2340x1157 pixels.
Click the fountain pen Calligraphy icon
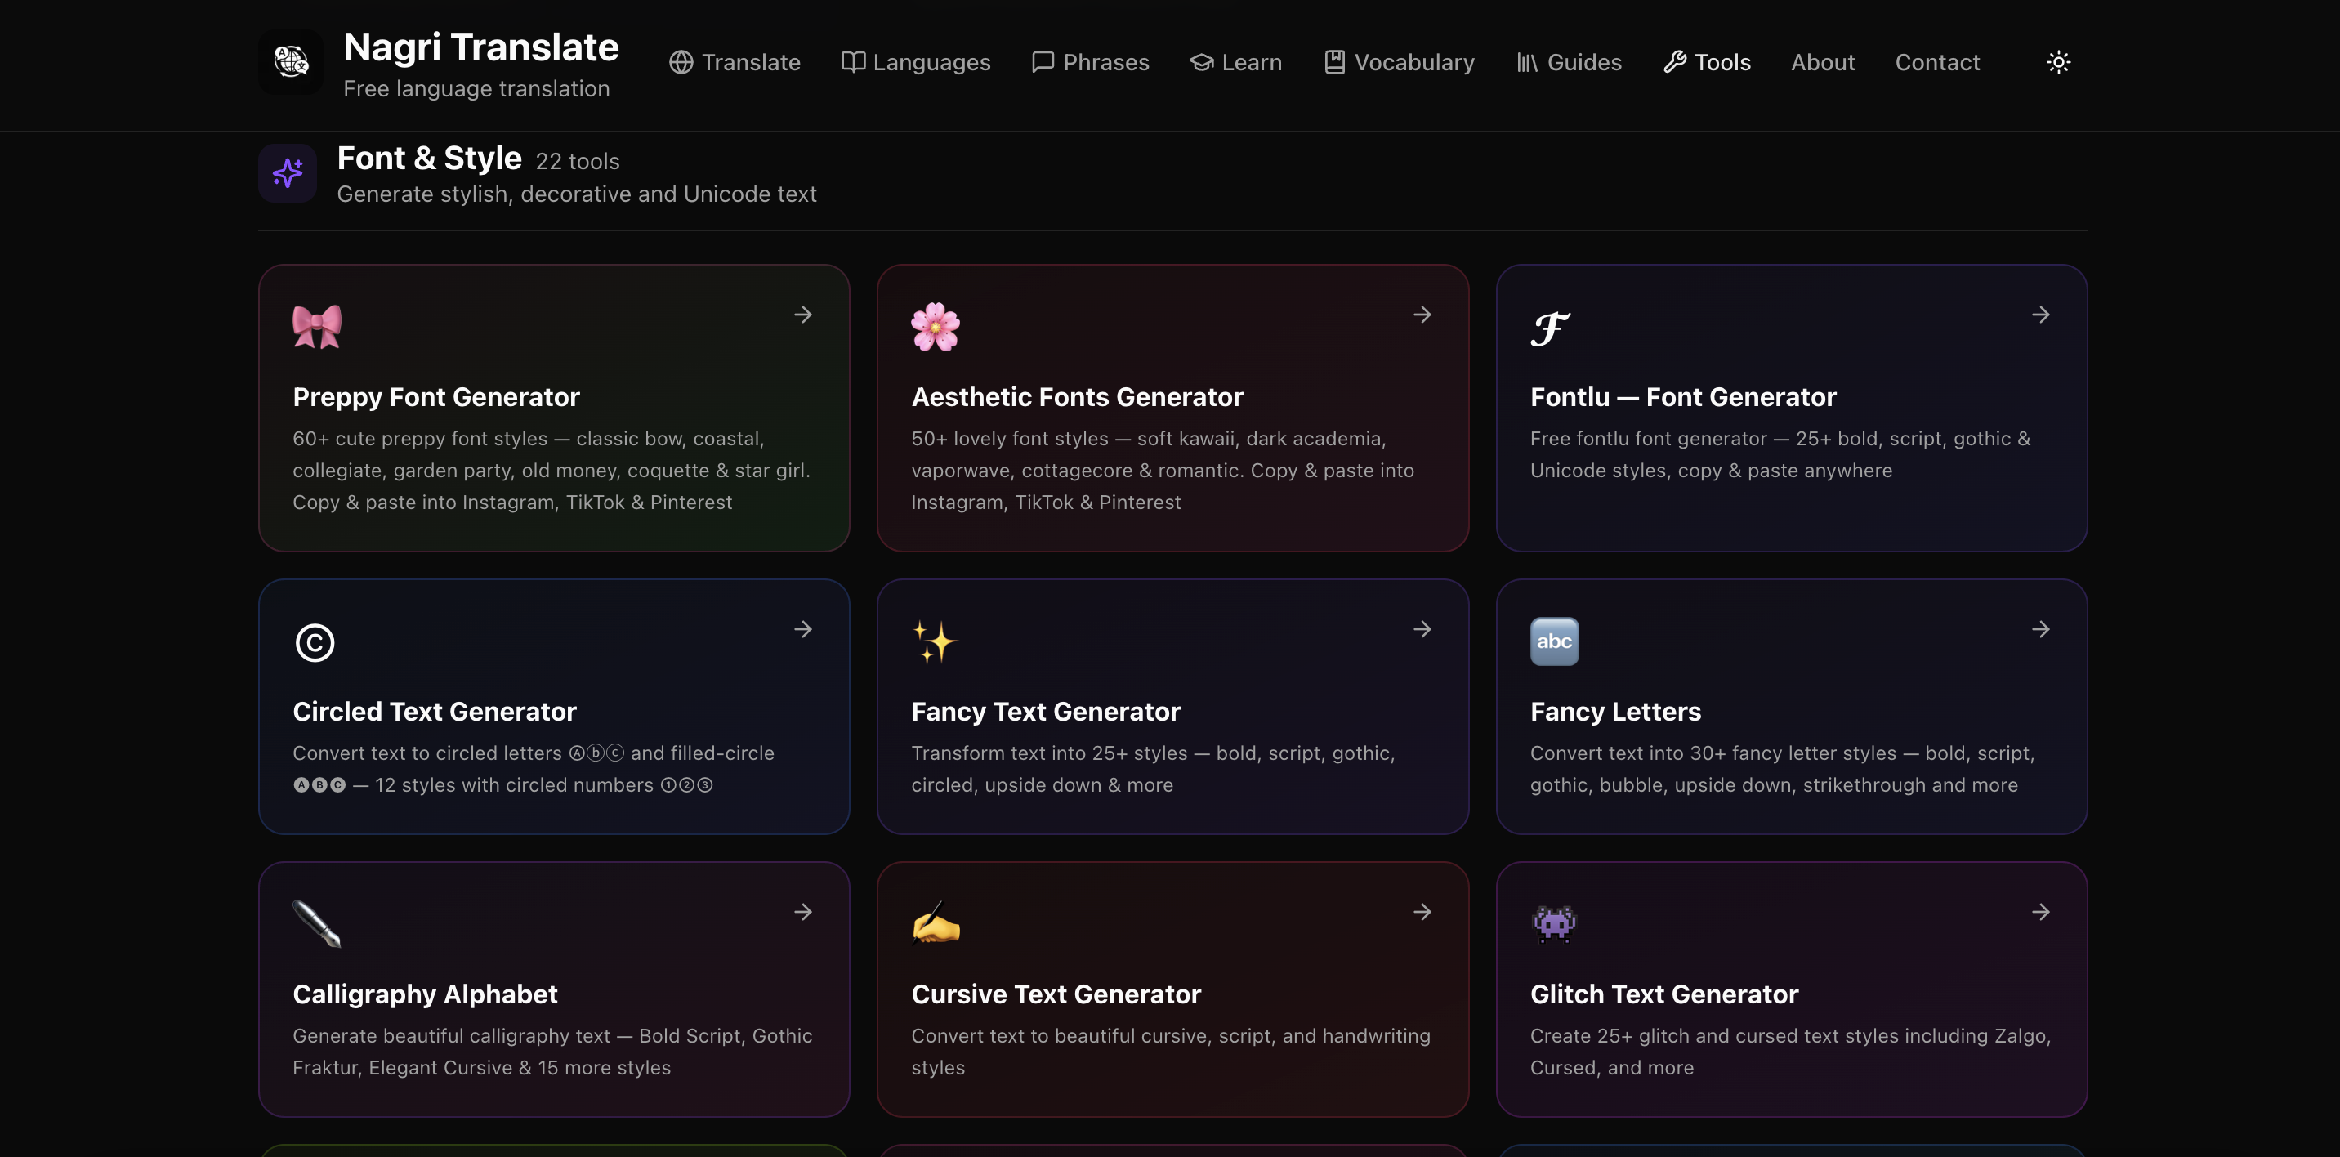[316, 923]
